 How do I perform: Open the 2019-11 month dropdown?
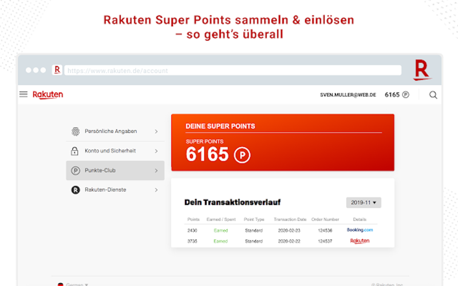[364, 202]
